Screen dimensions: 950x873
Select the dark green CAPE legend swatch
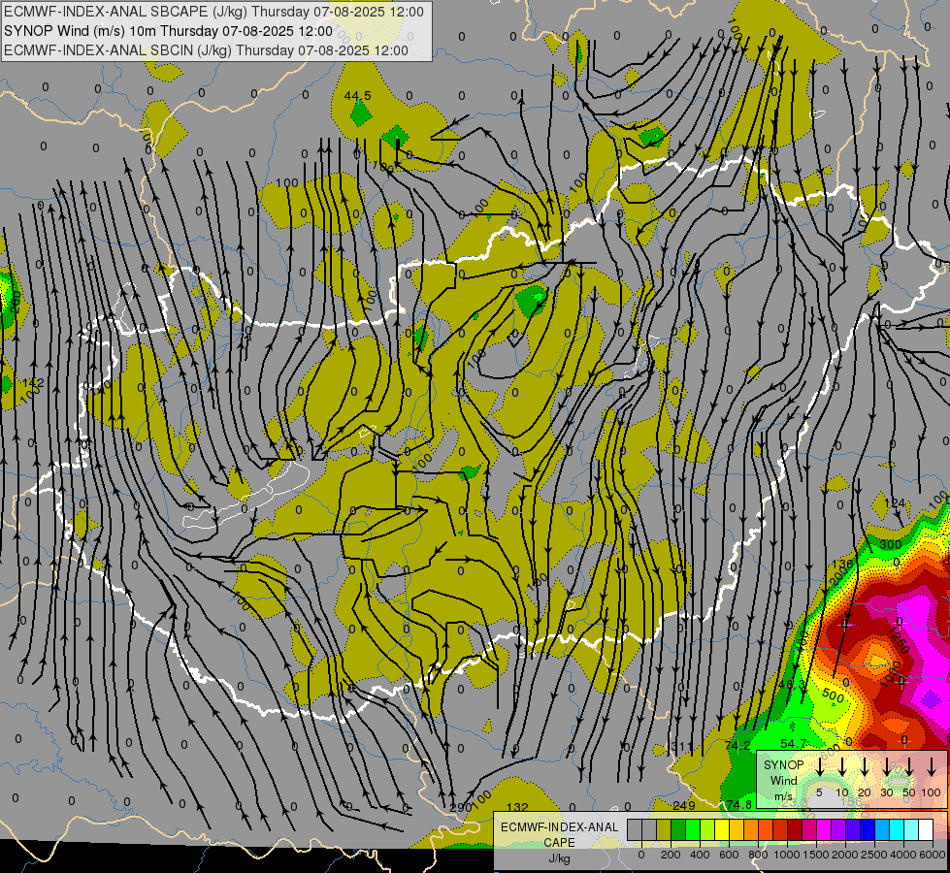click(678, 830)
